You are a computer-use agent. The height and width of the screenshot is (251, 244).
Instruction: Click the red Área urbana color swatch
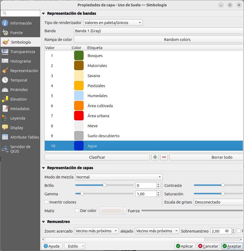pos(79,116)
